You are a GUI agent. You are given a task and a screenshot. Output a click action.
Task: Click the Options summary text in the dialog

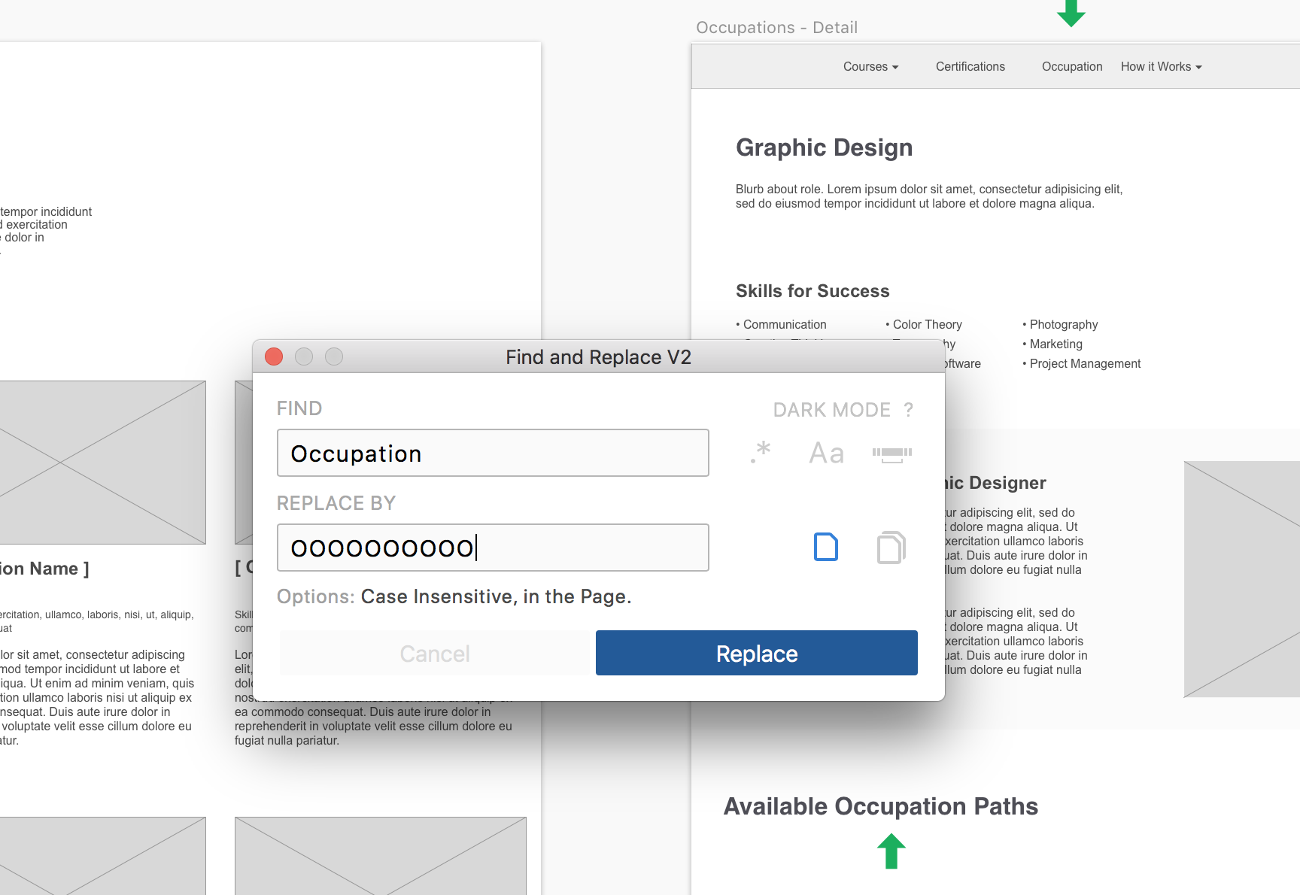(454, 596)
